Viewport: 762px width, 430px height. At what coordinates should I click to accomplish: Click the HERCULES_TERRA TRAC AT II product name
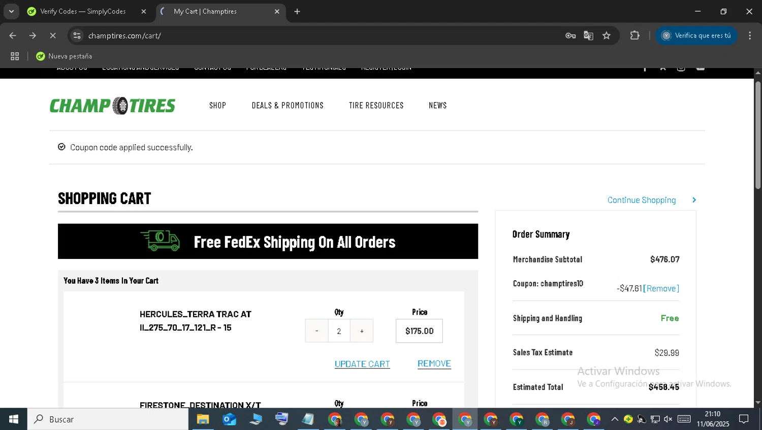[x=196, y=321]
